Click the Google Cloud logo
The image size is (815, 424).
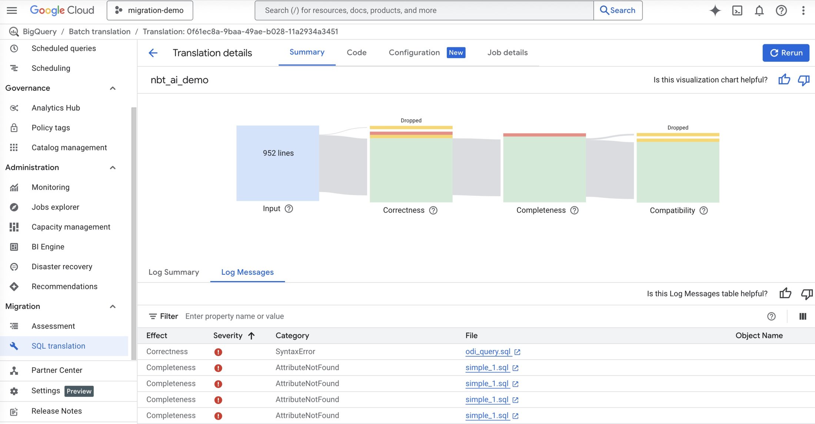point(62,10)
